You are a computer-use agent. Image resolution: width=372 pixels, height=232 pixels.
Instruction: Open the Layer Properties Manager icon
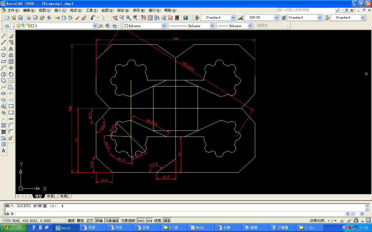(x=7, y=26)
